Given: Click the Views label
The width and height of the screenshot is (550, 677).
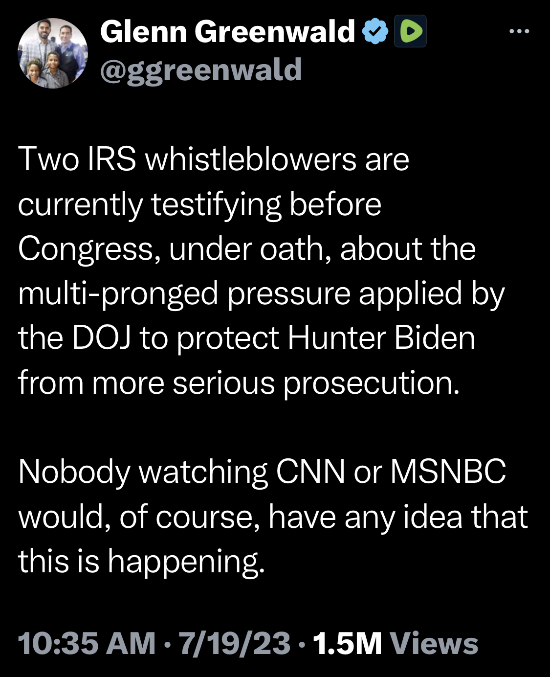Looking at the screenshot, I should [x=434, y=643].
